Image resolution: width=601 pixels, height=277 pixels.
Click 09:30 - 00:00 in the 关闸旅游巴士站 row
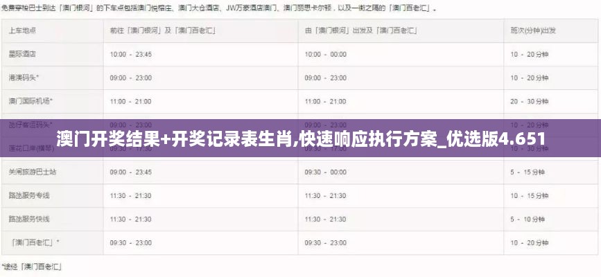point(325,172)
